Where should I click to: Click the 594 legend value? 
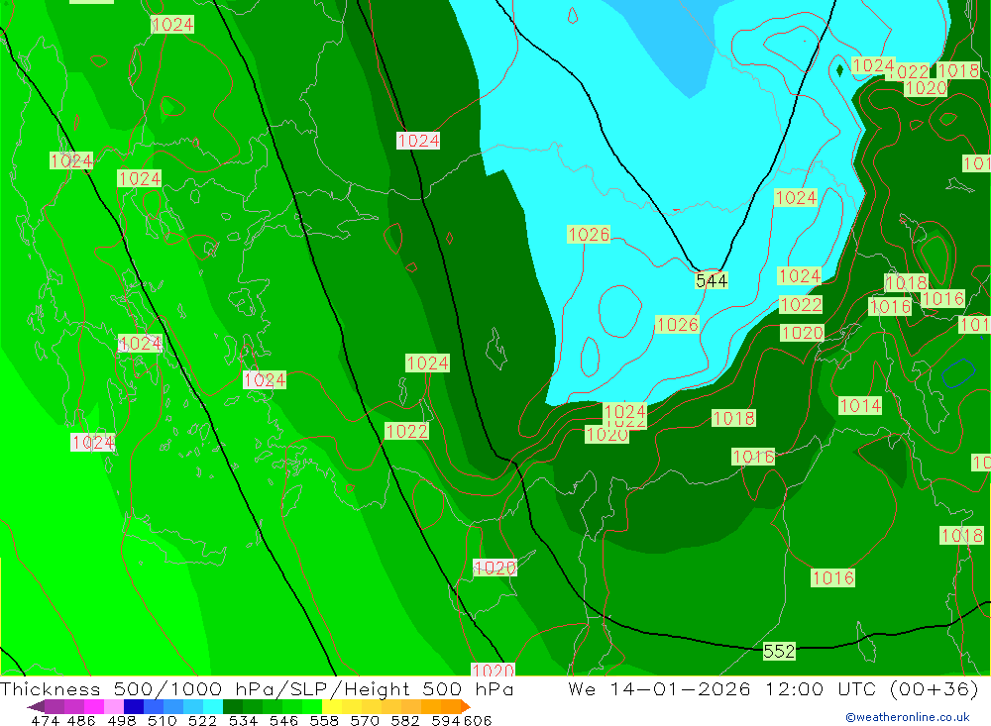[x=446, y=720]
